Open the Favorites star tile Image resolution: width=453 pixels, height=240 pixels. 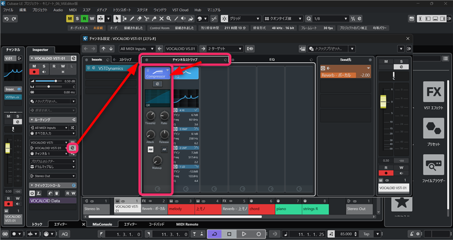(402, 203)
